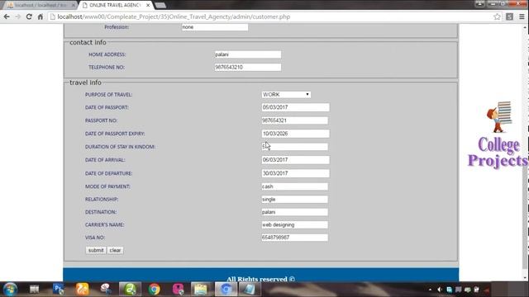Click the volume icon in system tray
The image size is (529, 297).
[x=440, y=290]
